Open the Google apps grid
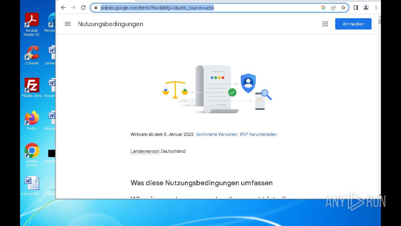Image resolution: width=401 pixels, height=226 pixels. click(325, 24)
